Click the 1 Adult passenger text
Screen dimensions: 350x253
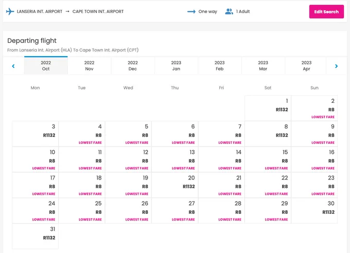(x=243, y=11)
